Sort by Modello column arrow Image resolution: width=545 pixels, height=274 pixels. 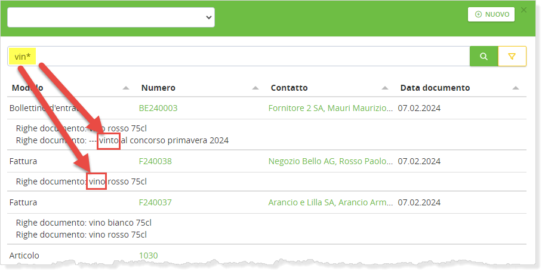[x=126, y=88]
